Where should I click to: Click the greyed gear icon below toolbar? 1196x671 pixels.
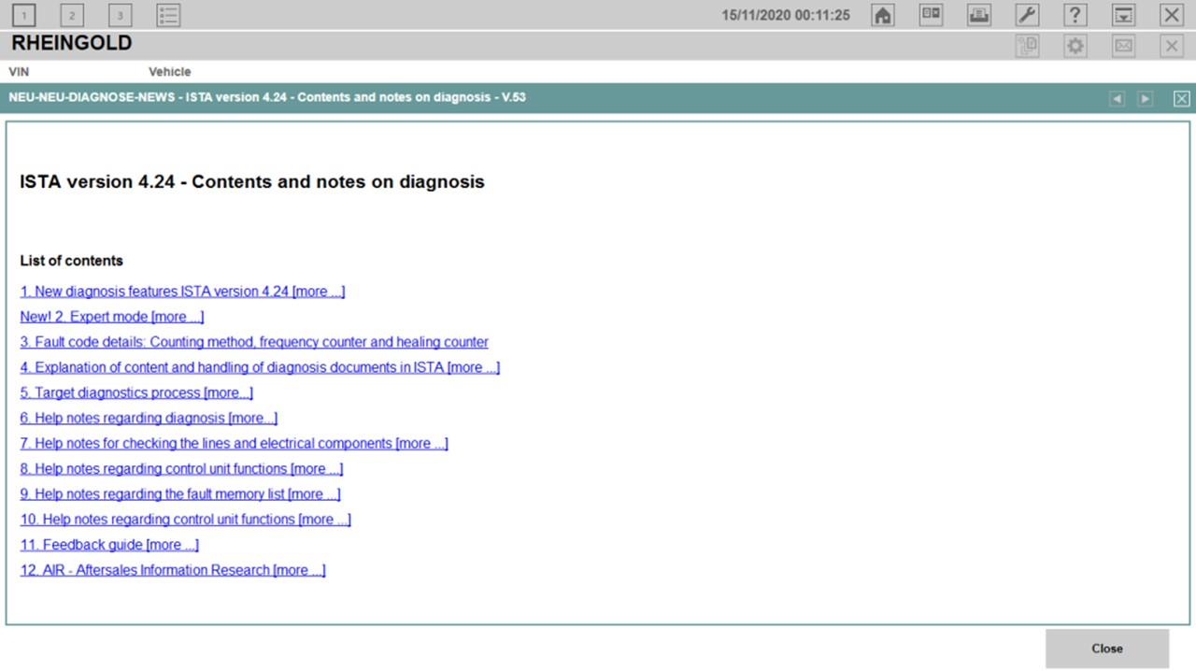1075,45
